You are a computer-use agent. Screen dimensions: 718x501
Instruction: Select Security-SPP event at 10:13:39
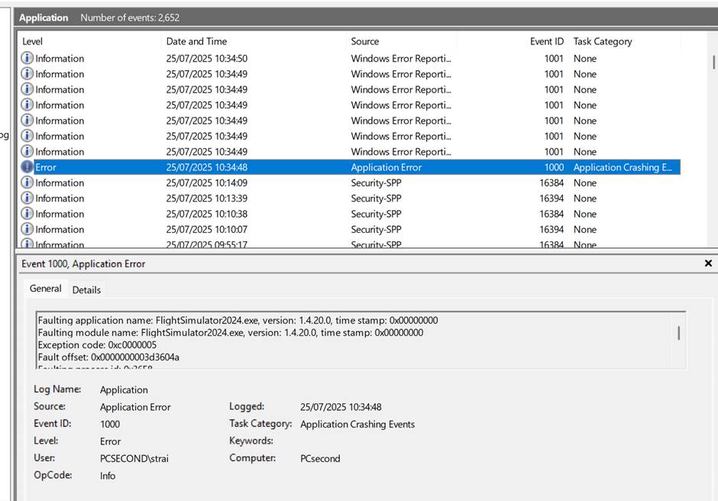350,199
